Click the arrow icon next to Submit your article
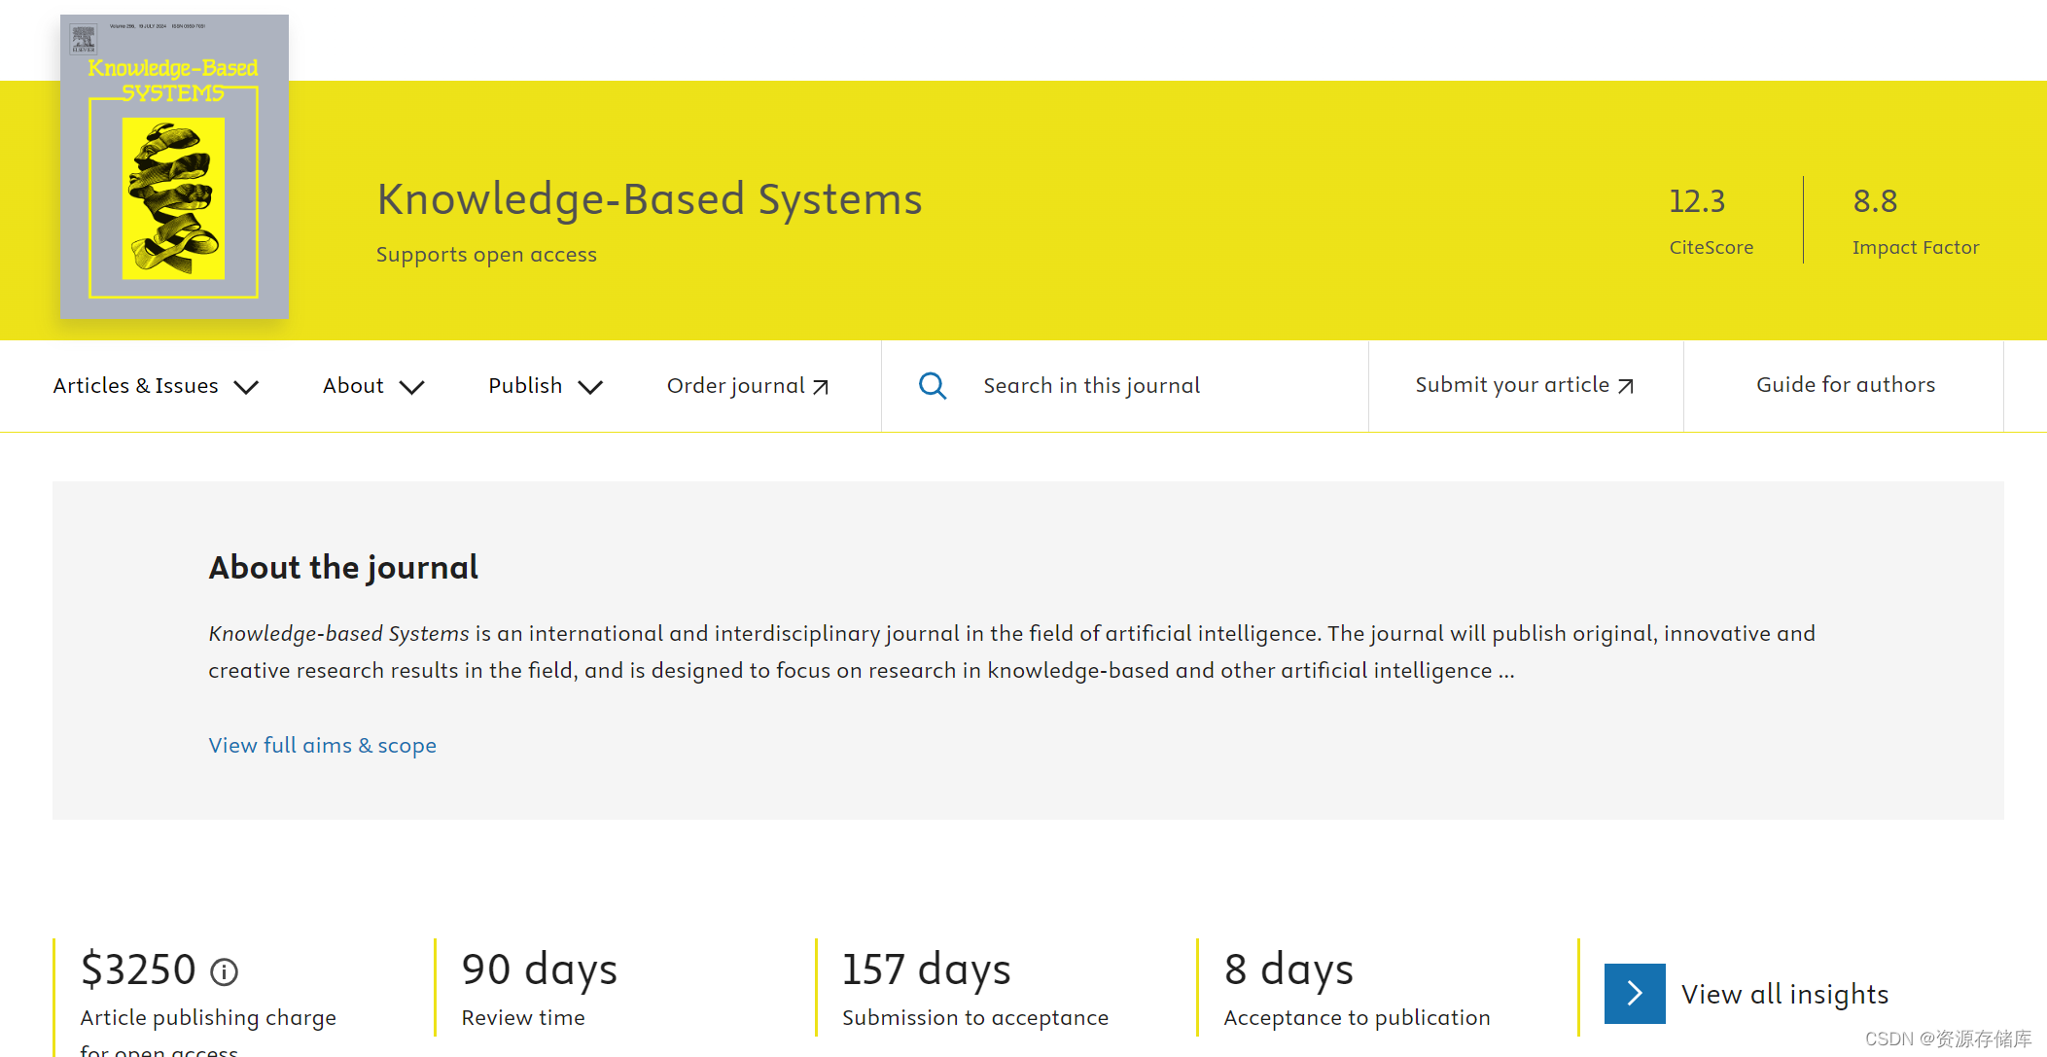Image resolution: width=2047 pixels, height=1057 pixels. 1625,385
